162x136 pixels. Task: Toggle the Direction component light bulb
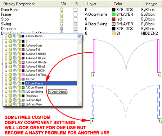(x=62, y=29)
